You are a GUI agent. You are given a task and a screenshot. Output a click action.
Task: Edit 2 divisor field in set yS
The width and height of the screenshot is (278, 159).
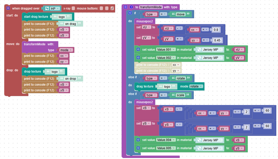(246, 127)
